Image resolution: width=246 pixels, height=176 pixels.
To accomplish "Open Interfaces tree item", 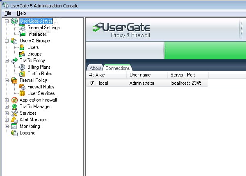I will click(x=37, y=34).
